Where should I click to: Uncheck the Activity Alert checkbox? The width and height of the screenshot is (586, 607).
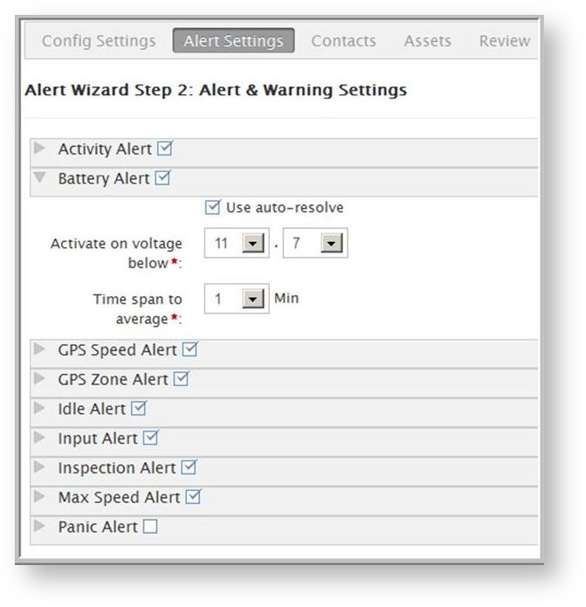point(164,148)
